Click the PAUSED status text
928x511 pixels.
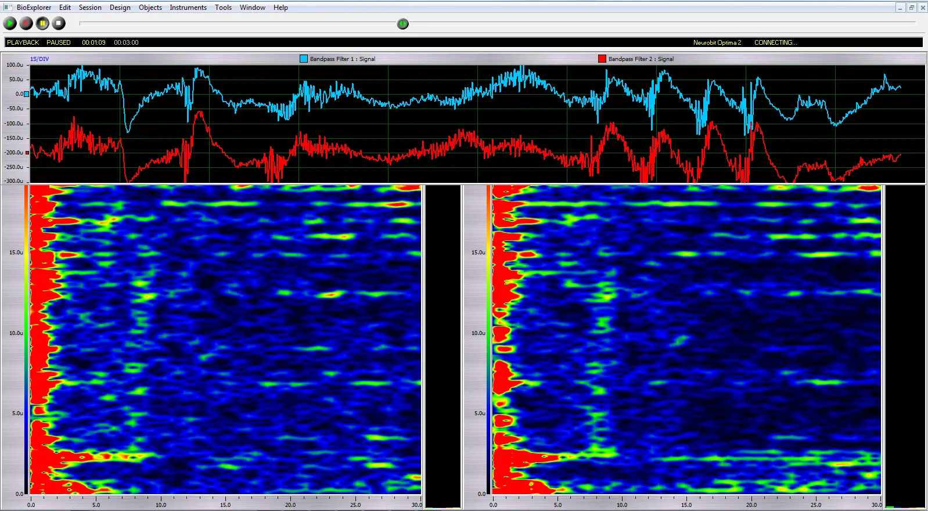[59, 42]
